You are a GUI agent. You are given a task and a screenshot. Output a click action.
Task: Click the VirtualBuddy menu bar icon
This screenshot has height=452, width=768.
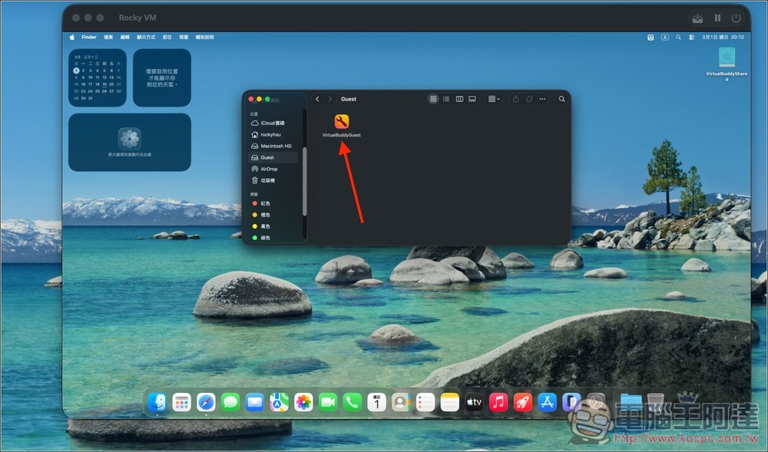(650, 37)
